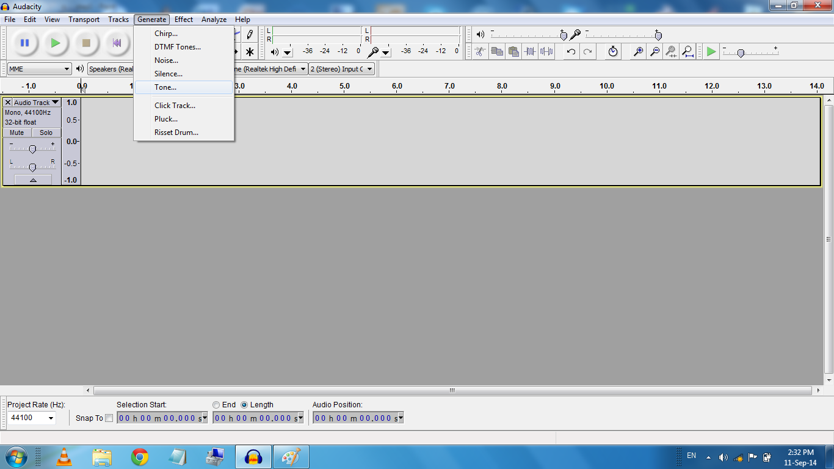This screenshot has width=834, height=469.
Task: Open the output meter options dropdown arrow
Action: tap(288, 53)
